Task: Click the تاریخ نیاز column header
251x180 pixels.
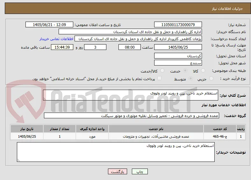Action: point(27,129)
